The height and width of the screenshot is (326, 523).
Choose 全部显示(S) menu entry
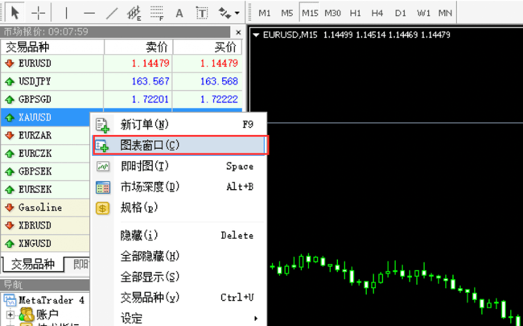point(179,276)
